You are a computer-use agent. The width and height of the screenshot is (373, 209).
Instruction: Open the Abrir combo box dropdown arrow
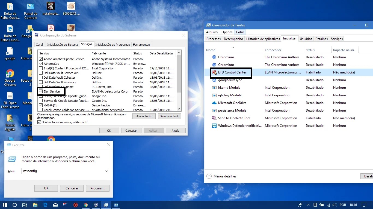[x=106, y=171]
